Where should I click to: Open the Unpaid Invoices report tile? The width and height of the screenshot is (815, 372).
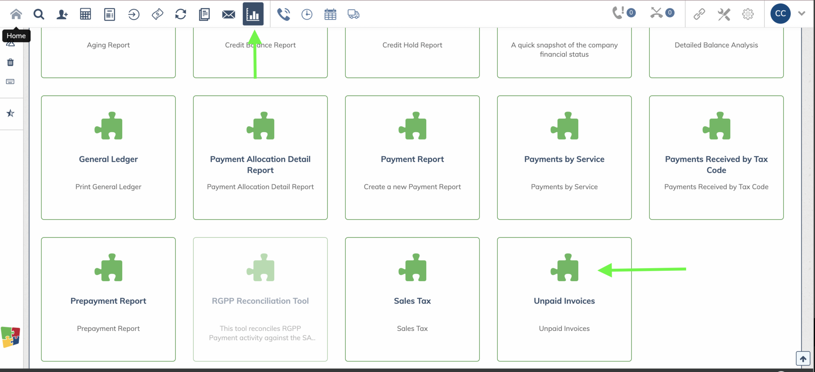click(564, 299)
